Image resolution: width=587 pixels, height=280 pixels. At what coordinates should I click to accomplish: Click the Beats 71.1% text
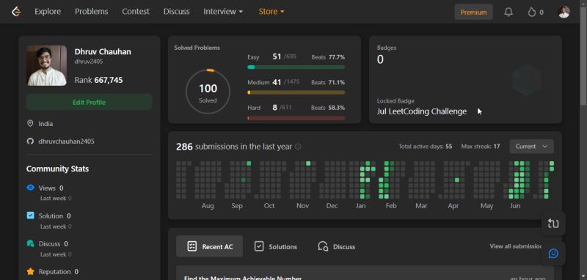(x=328, y=82)
